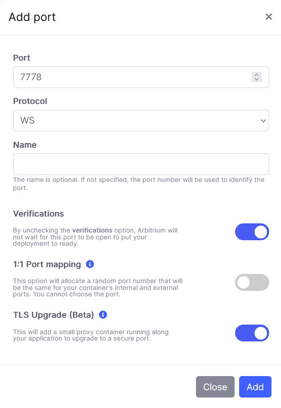Disable the Verifications toggle
281x408 pixels.
tap(252, 232)
